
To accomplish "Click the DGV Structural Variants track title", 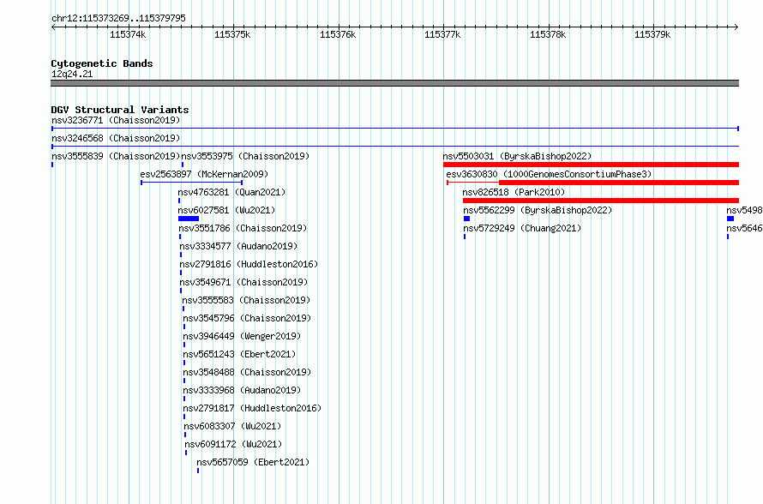I will coord(120,110).
